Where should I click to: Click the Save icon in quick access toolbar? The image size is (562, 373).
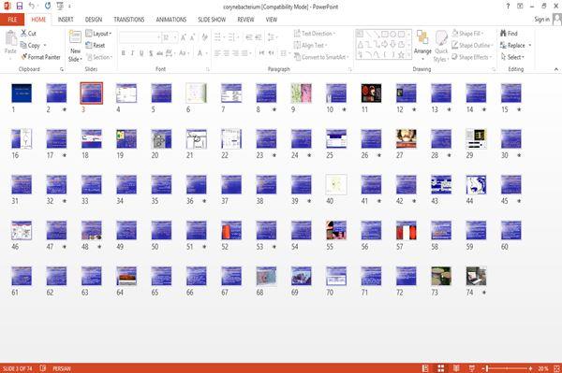point(20,6)
